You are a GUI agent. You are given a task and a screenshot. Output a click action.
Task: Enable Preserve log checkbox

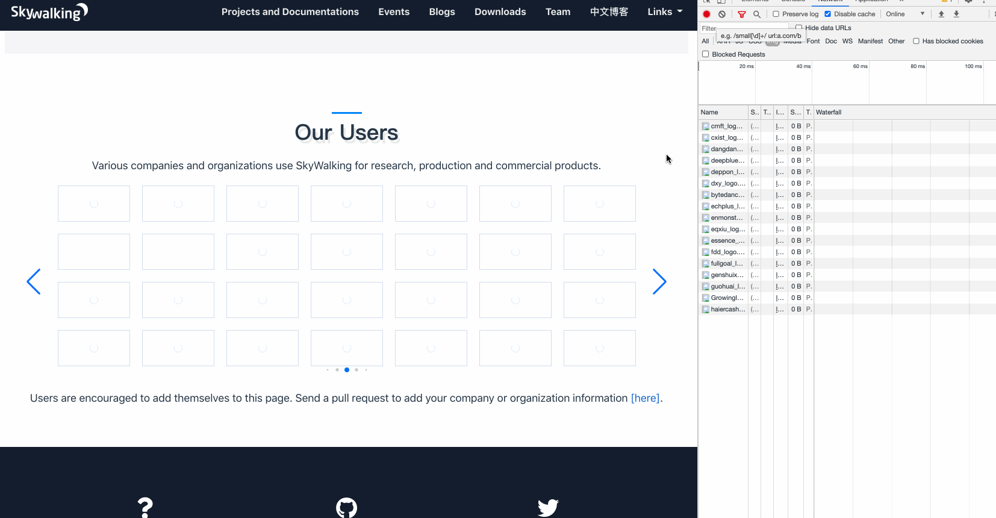click(x=776, y=14)
